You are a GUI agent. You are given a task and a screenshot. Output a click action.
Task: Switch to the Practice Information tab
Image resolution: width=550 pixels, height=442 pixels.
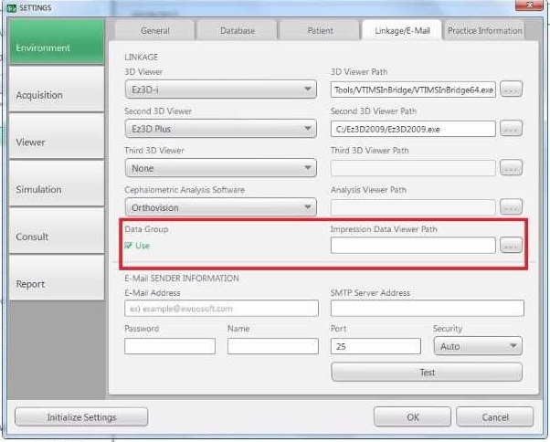pos(485,31)
